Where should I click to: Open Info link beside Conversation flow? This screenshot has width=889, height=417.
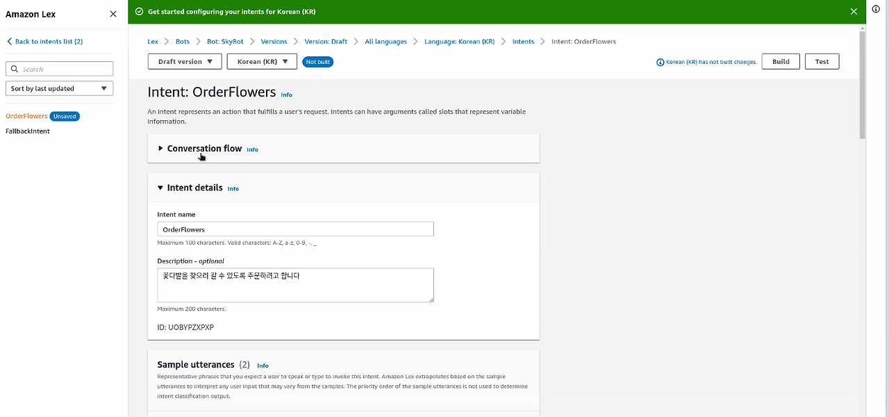tap(252, 149)
